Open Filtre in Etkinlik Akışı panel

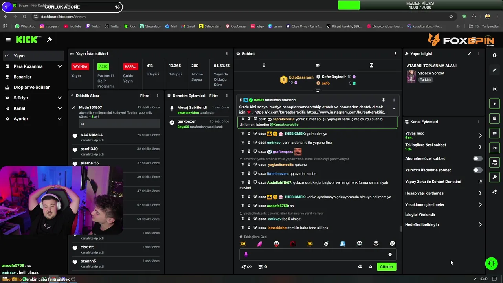pyautogui.click(x=145, y=96)
